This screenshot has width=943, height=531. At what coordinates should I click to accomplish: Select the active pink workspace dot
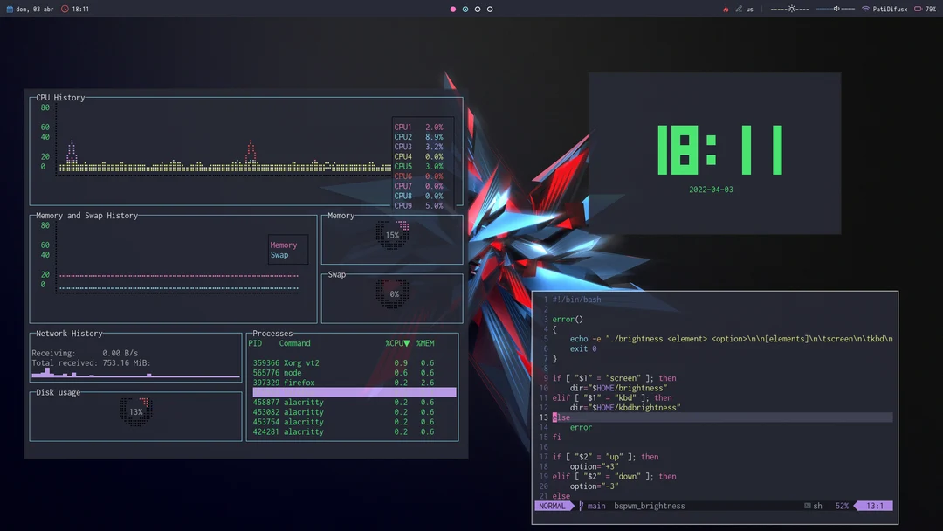pos(453,9)
